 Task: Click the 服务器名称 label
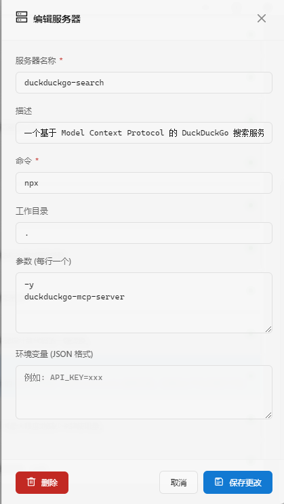pyautogui.click(x=36, y=61)
